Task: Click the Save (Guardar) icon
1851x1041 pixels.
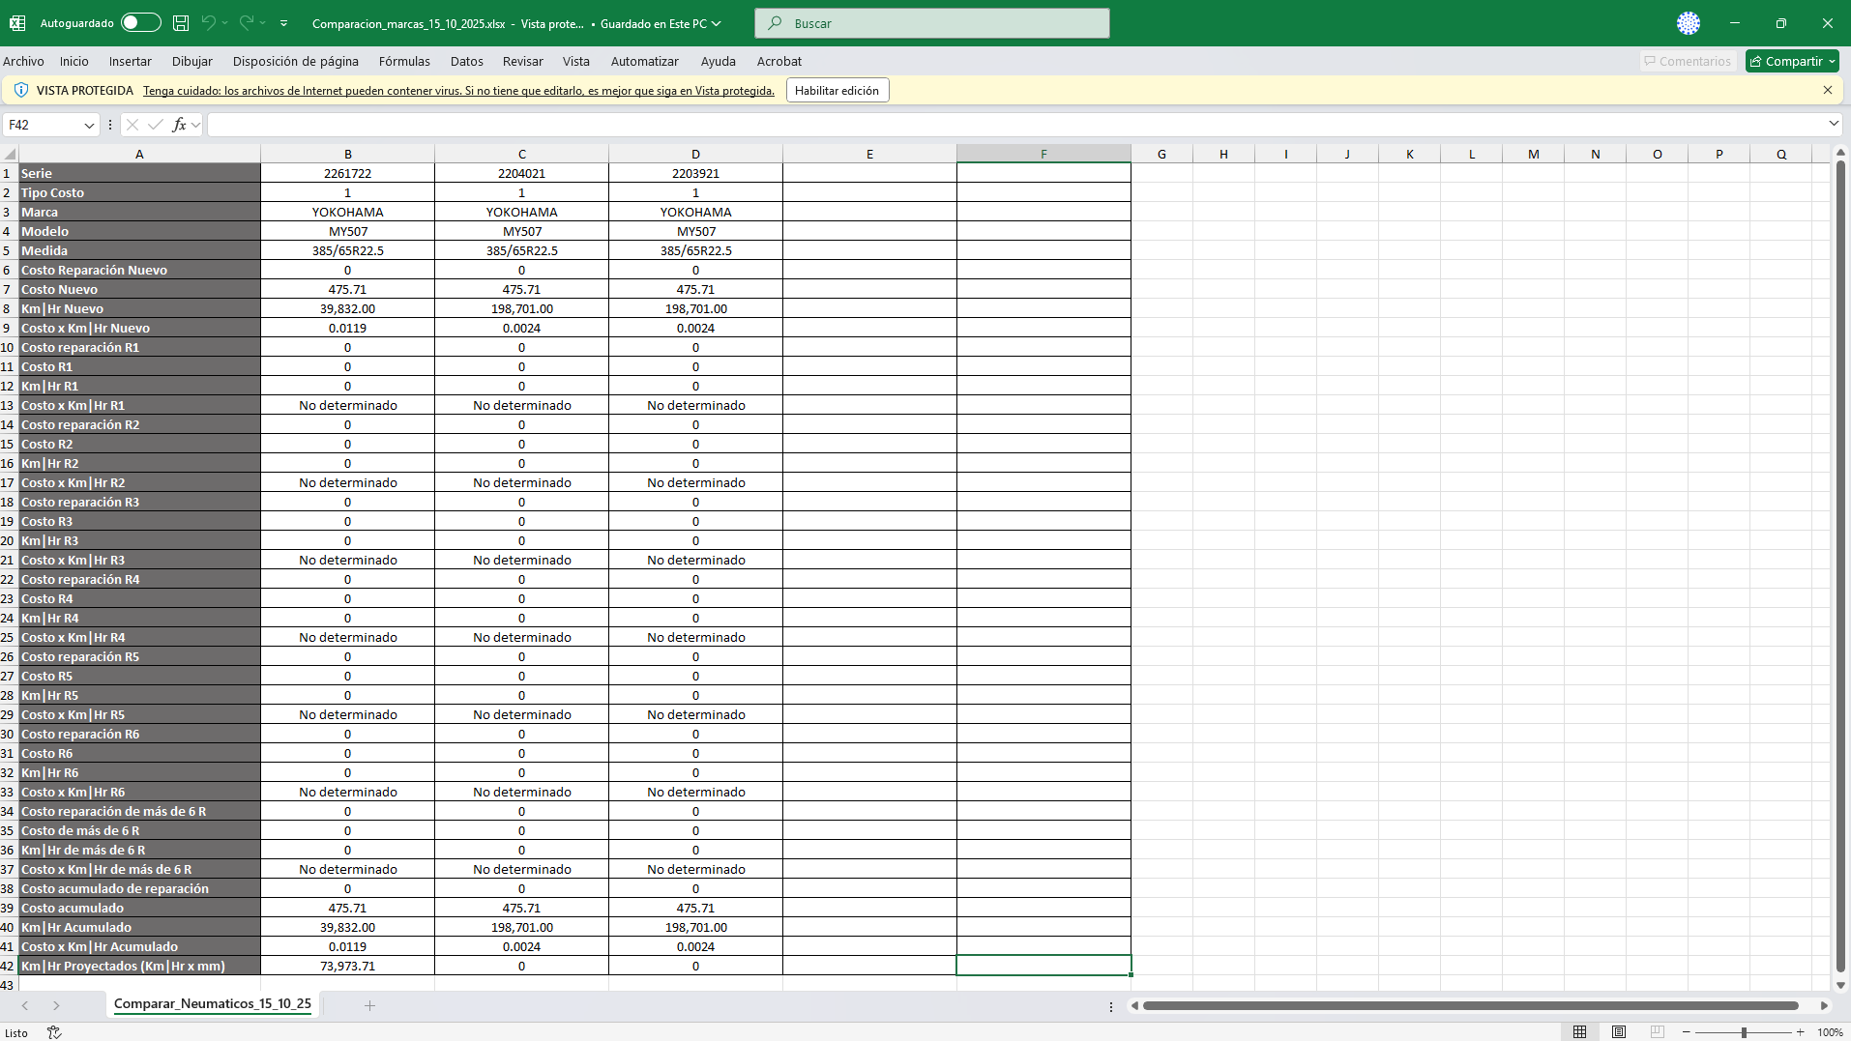Action: click(x=181, y=23)
